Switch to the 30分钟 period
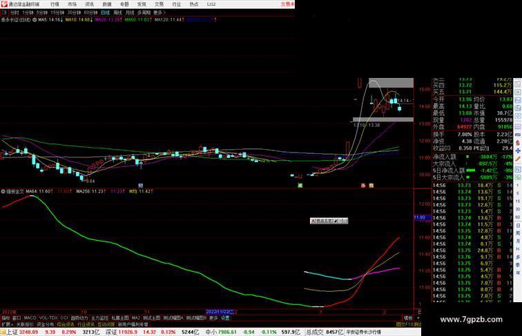Screen dimensions: 522x336 [74, 12]
